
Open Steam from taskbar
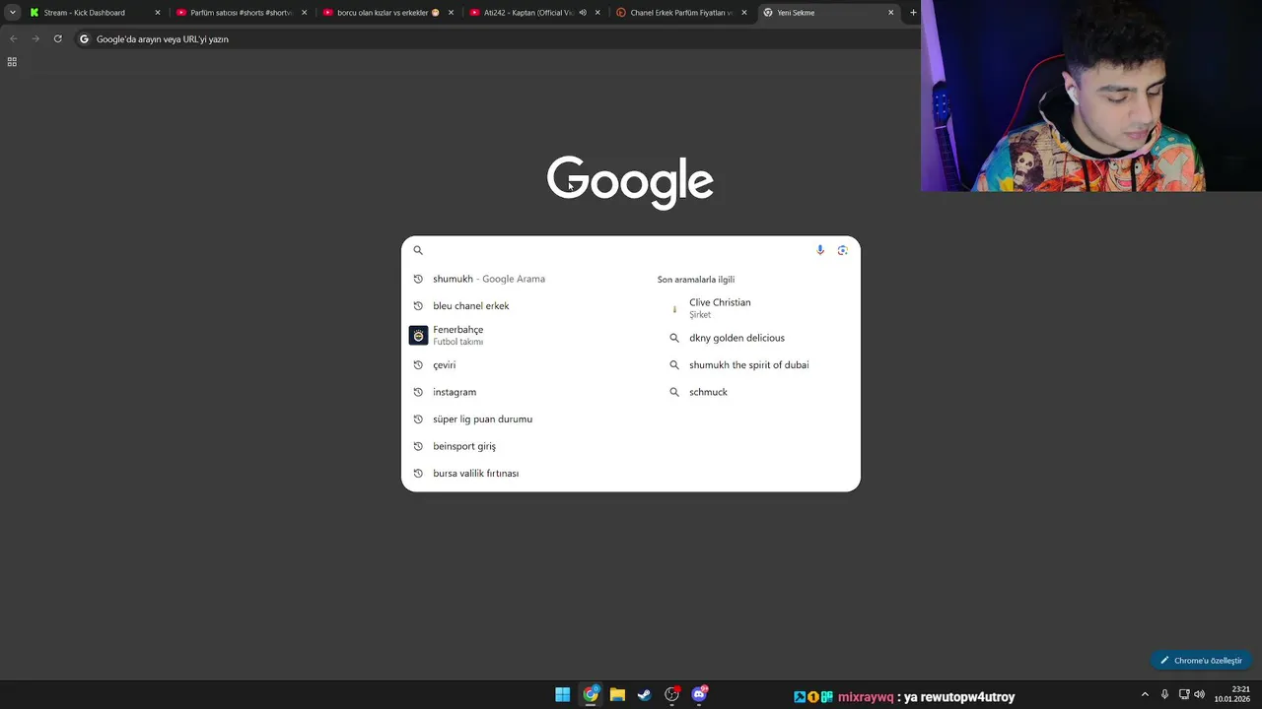pos(645,695)
